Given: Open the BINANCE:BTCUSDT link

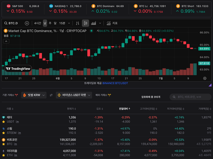Looking at the screenshot, I should coord(115,83).
